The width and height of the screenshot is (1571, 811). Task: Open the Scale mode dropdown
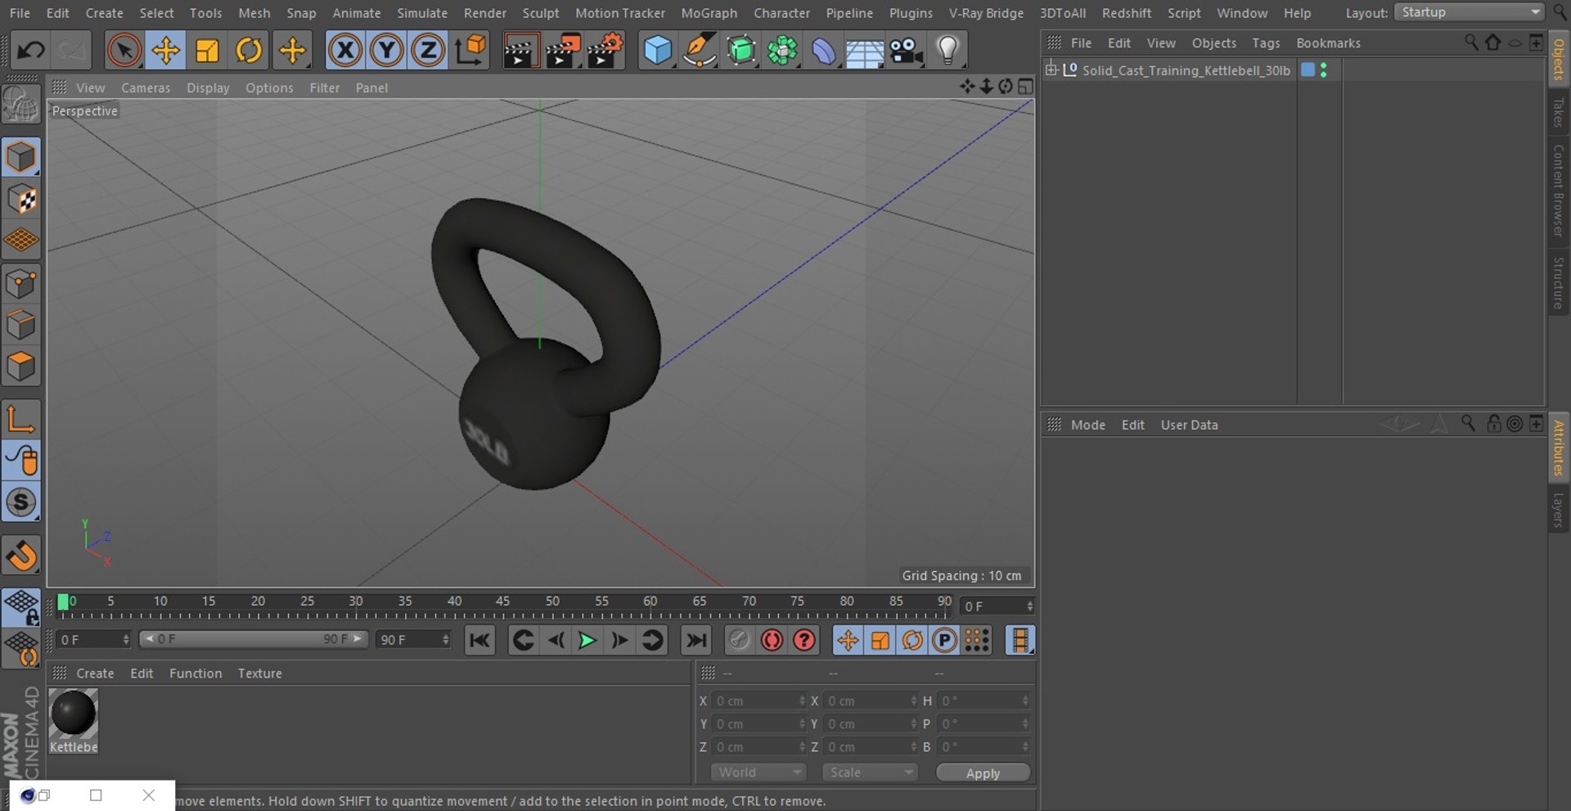870,773
